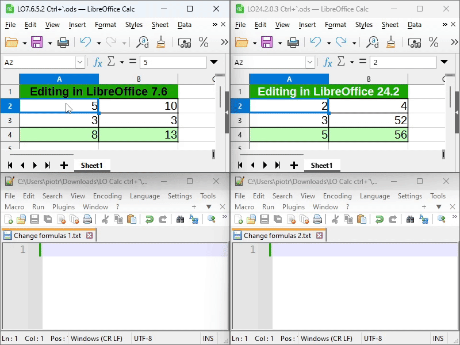Viewport: 460px width, 345px height.
Task: Click Windows (CR LF) status in right Notepad++
Action: pos(326,339)
